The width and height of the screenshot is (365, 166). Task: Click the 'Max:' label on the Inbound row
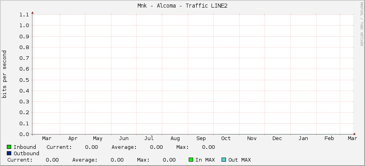(x=183, y=147)
